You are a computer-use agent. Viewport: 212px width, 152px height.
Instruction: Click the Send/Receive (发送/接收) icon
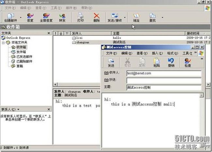(x=115, y=17)
